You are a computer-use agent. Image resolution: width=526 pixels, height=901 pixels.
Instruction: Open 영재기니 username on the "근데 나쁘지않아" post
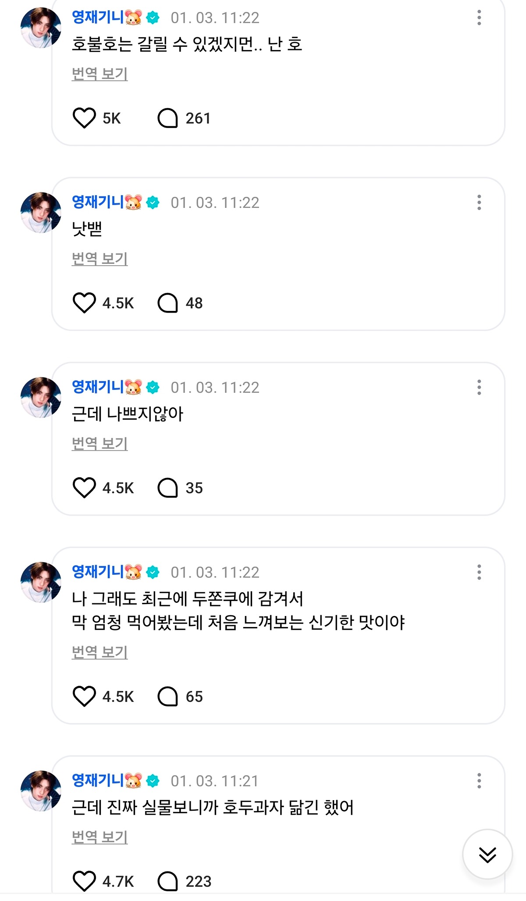[x=98, y=387]
